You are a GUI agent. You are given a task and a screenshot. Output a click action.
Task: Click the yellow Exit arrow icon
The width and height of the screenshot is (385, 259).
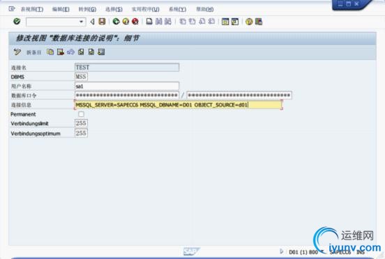pyautogui.click(x=126, y=22)
